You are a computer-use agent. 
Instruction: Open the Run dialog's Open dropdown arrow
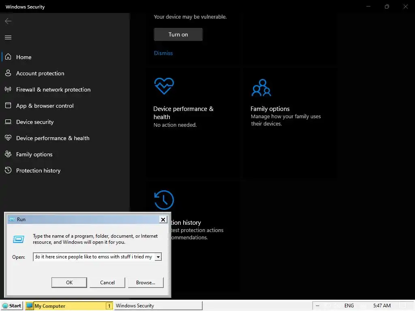(158, 257)
